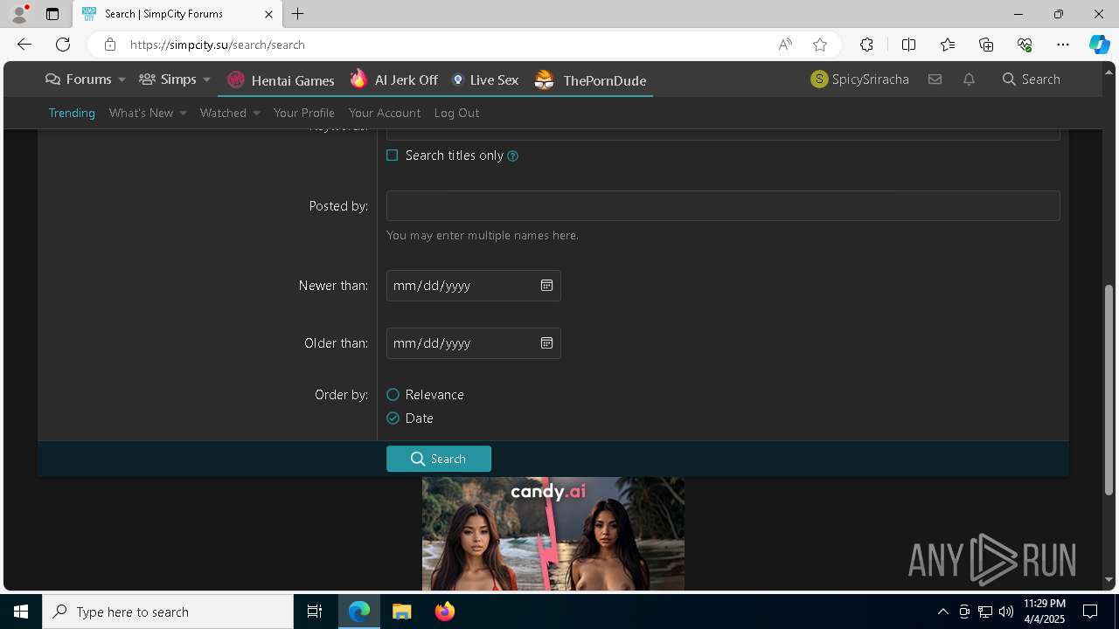Expand the Watched dropdown arrow
This screenshot has height=629, width=1119.
(256, 114)
